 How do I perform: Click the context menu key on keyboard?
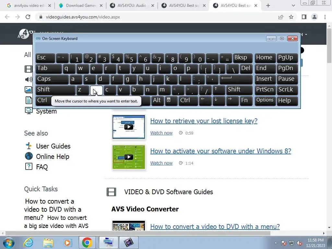coord(171,101)
